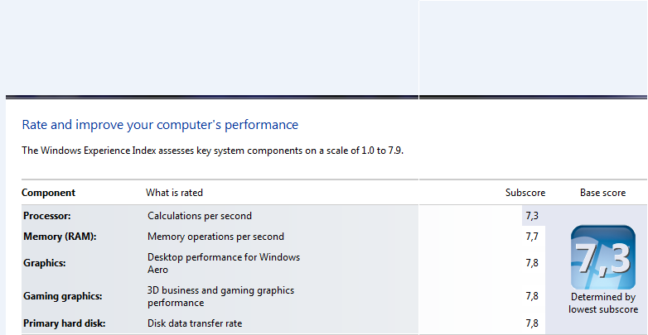Select the Primary hard disk row label
648x335 pixels.
(x=65, y=323)
